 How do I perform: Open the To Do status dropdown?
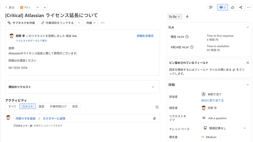click(175, 17)
